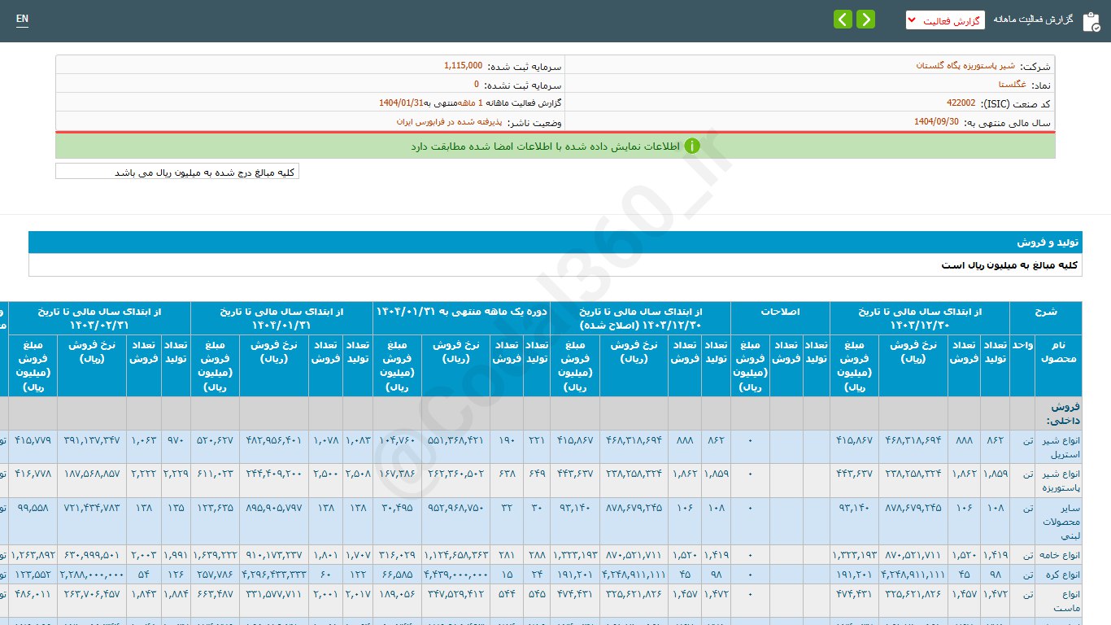The width and height of the screenshot is (1111, 625).
Task: Select the انواع شیر استریل row label
Action: 1060,446
